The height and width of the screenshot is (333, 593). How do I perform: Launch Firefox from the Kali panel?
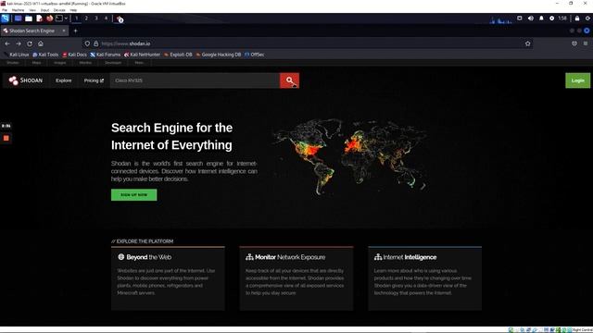[49, 18]
